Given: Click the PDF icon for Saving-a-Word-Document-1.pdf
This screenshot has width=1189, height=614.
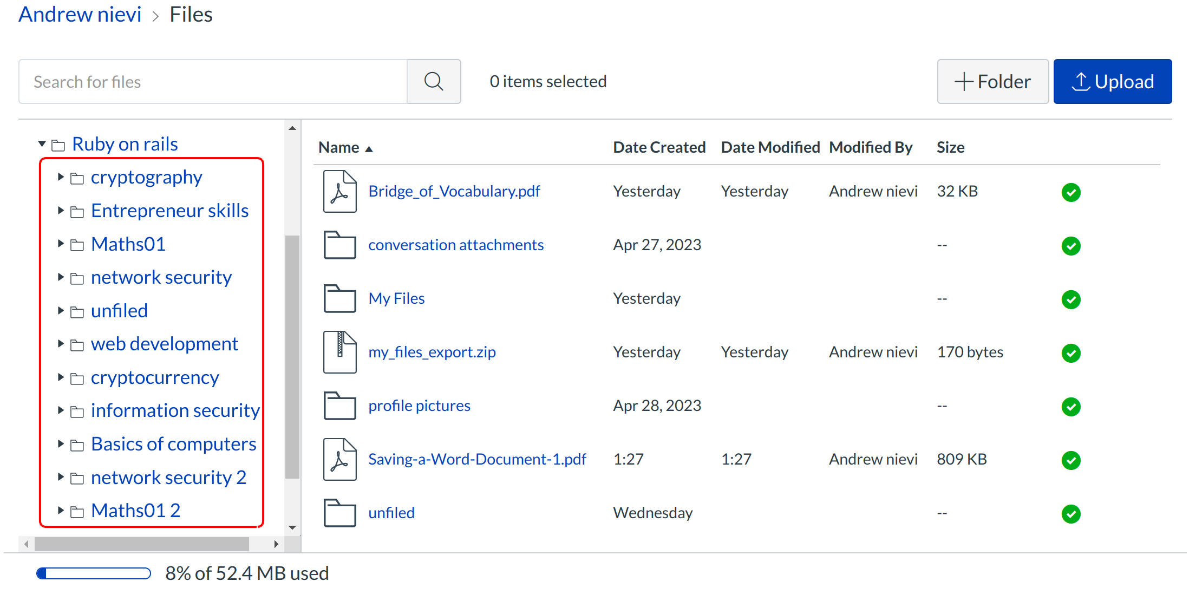Looking at the screenshot, I should coord(339,460).
